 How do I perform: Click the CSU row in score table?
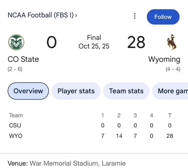(91, 125)
